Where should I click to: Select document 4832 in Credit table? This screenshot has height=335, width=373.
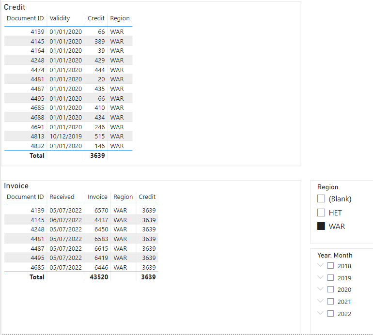click(37, 146)
